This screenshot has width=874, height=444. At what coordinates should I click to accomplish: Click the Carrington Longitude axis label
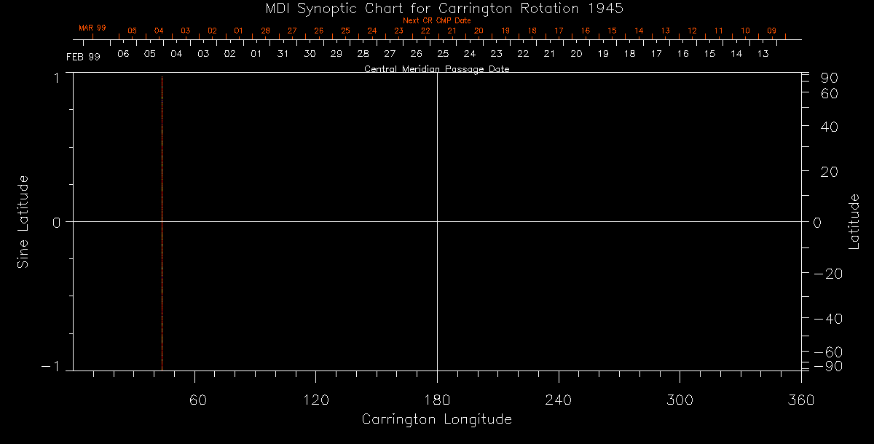(436, 419)
